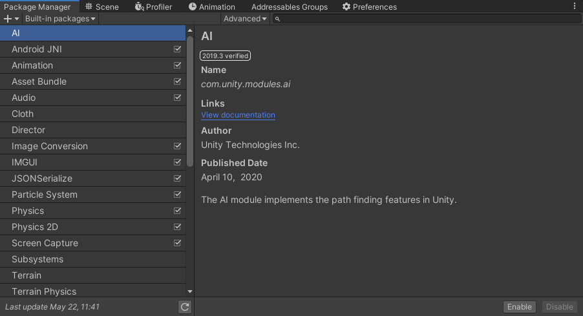Toggle the Asset Bundle checkmark
583x316 pixels.
[x=177, y=81]
